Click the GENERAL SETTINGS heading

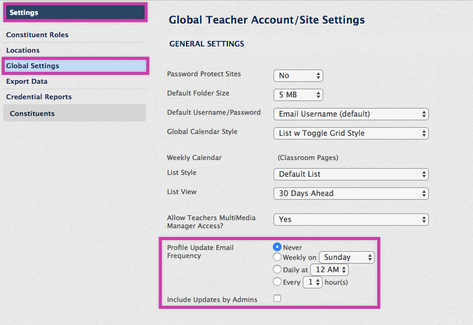[206, 44]
